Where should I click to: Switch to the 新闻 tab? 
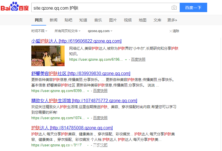point(54,20)
